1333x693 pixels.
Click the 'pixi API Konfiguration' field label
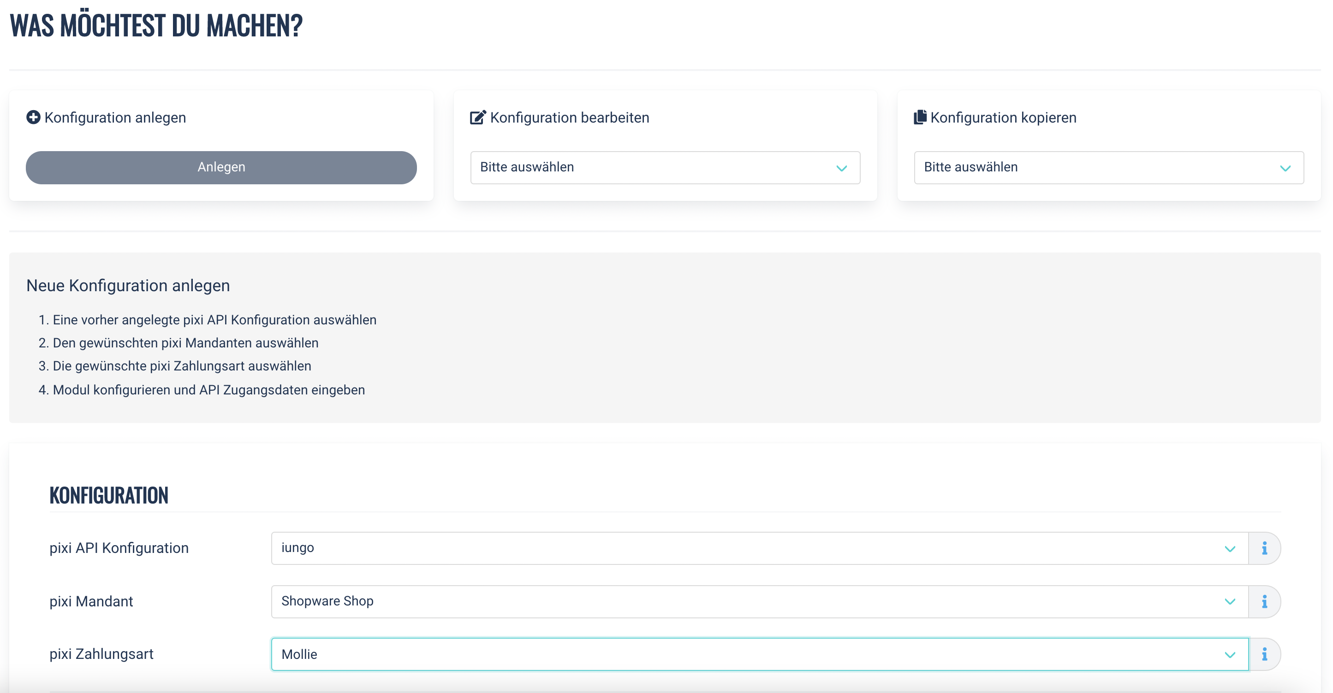119,548
